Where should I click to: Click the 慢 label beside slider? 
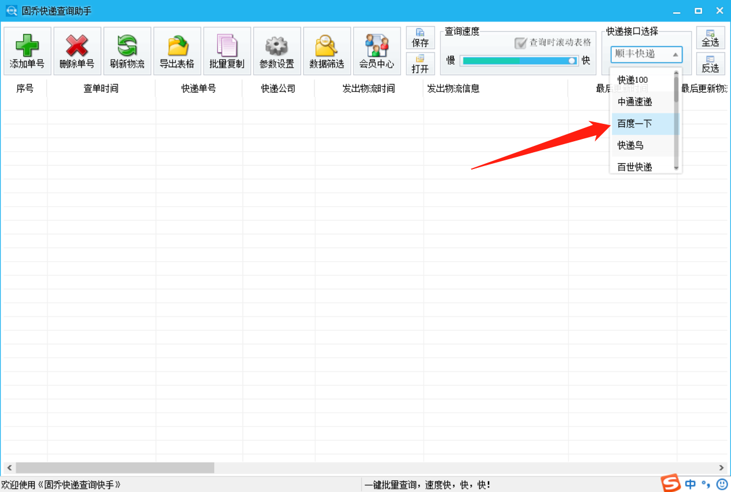coord(451,60)
